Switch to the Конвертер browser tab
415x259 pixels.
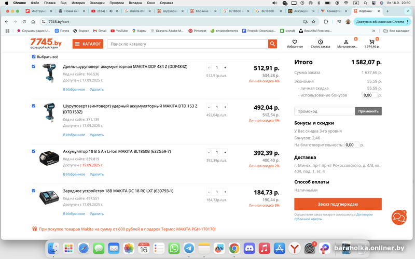(x=333, y=11)
